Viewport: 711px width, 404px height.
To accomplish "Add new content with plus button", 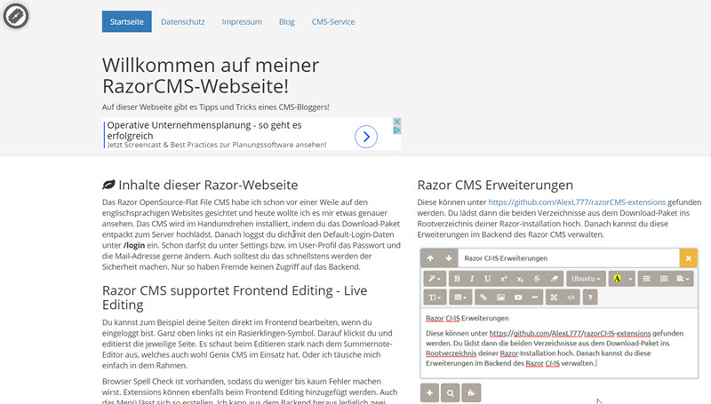I will point(429,392).
